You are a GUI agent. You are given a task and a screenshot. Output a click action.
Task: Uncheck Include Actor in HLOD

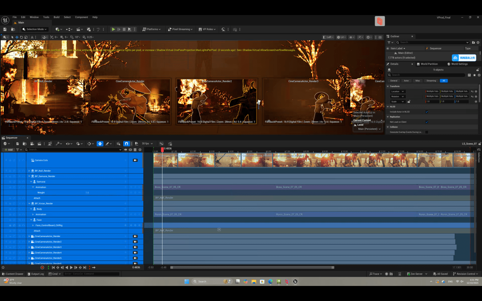(426, 112)
